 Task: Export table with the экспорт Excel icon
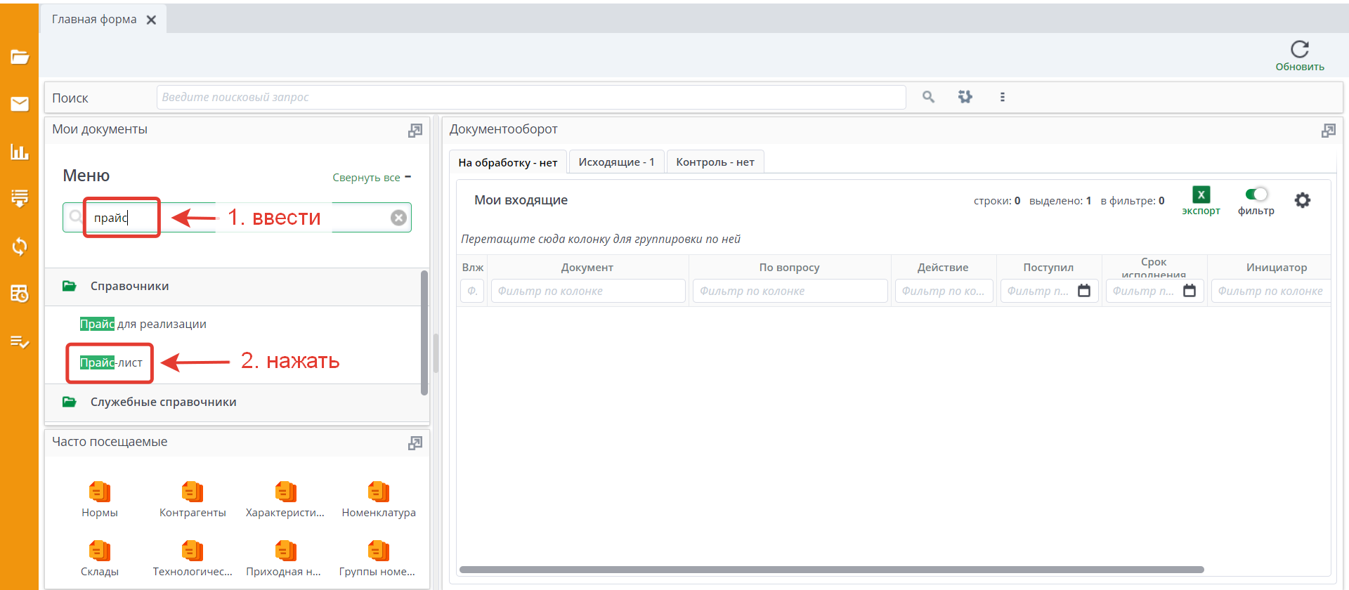pyautogui.click(x=1201, y=195)
